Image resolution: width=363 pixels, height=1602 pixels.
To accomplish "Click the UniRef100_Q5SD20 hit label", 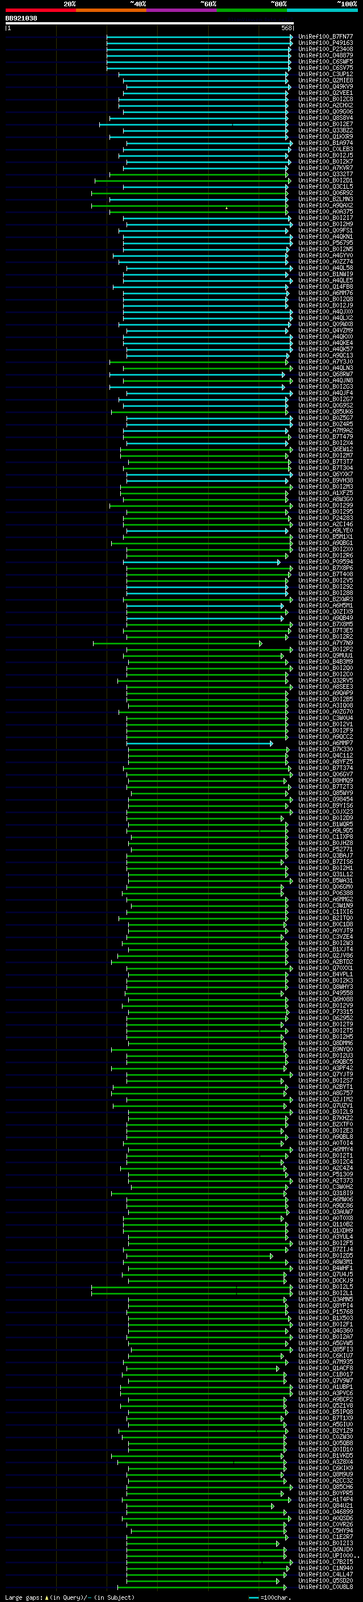I will (x=326, y=1580).
